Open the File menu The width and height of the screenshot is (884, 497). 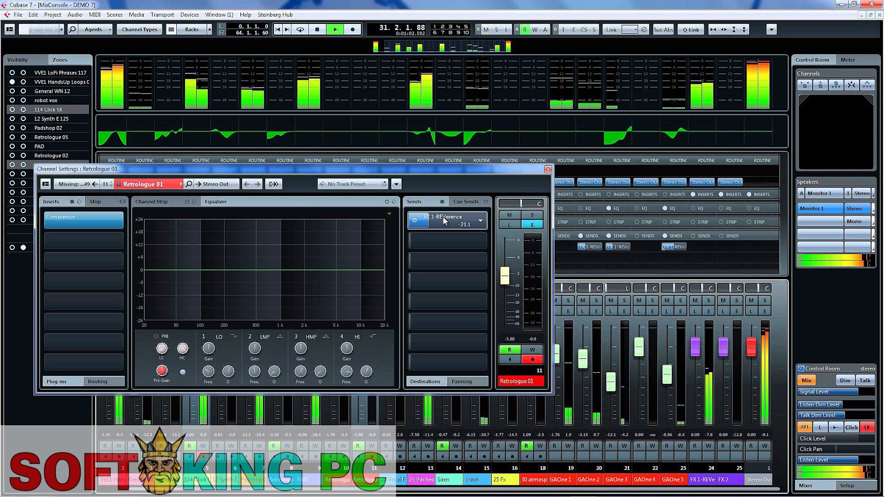click(x=18, y=14)
